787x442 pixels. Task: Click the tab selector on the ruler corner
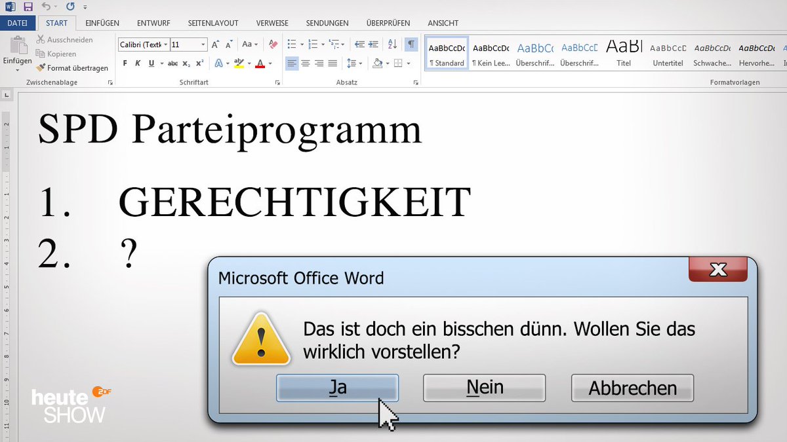pyautogui.click(x=7, y=96)
